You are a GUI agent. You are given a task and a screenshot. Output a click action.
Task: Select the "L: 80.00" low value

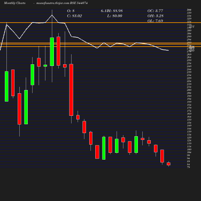tap(115, 16)
